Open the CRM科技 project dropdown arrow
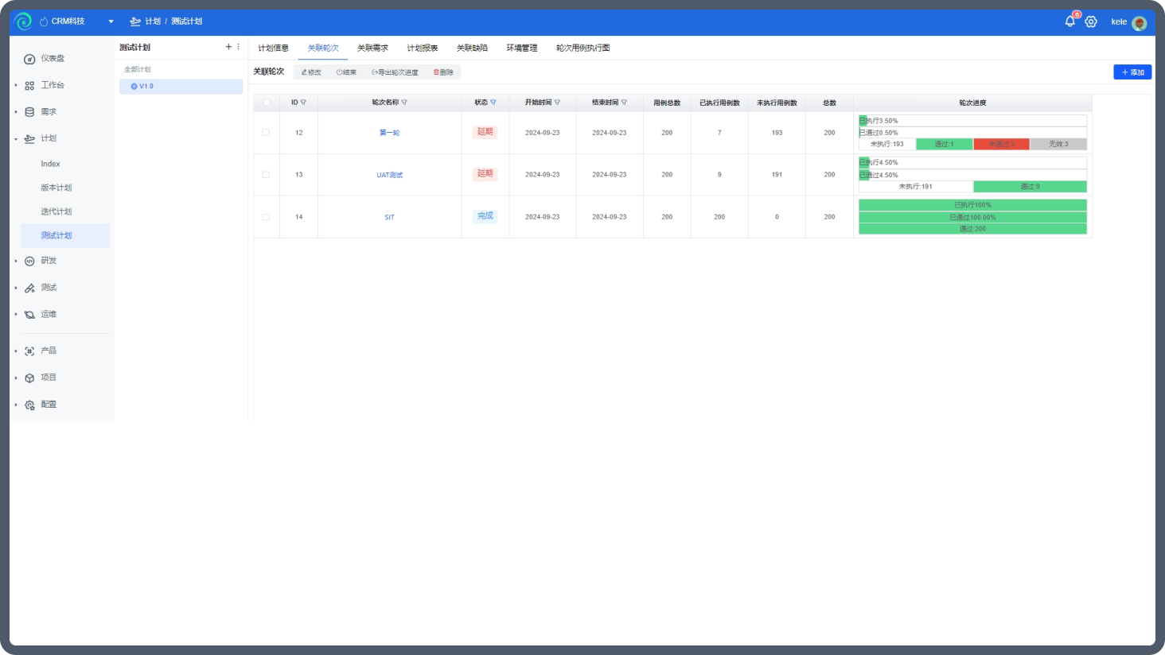The width and height of the screenshot is (1165, 655). (x=111, y=21)
